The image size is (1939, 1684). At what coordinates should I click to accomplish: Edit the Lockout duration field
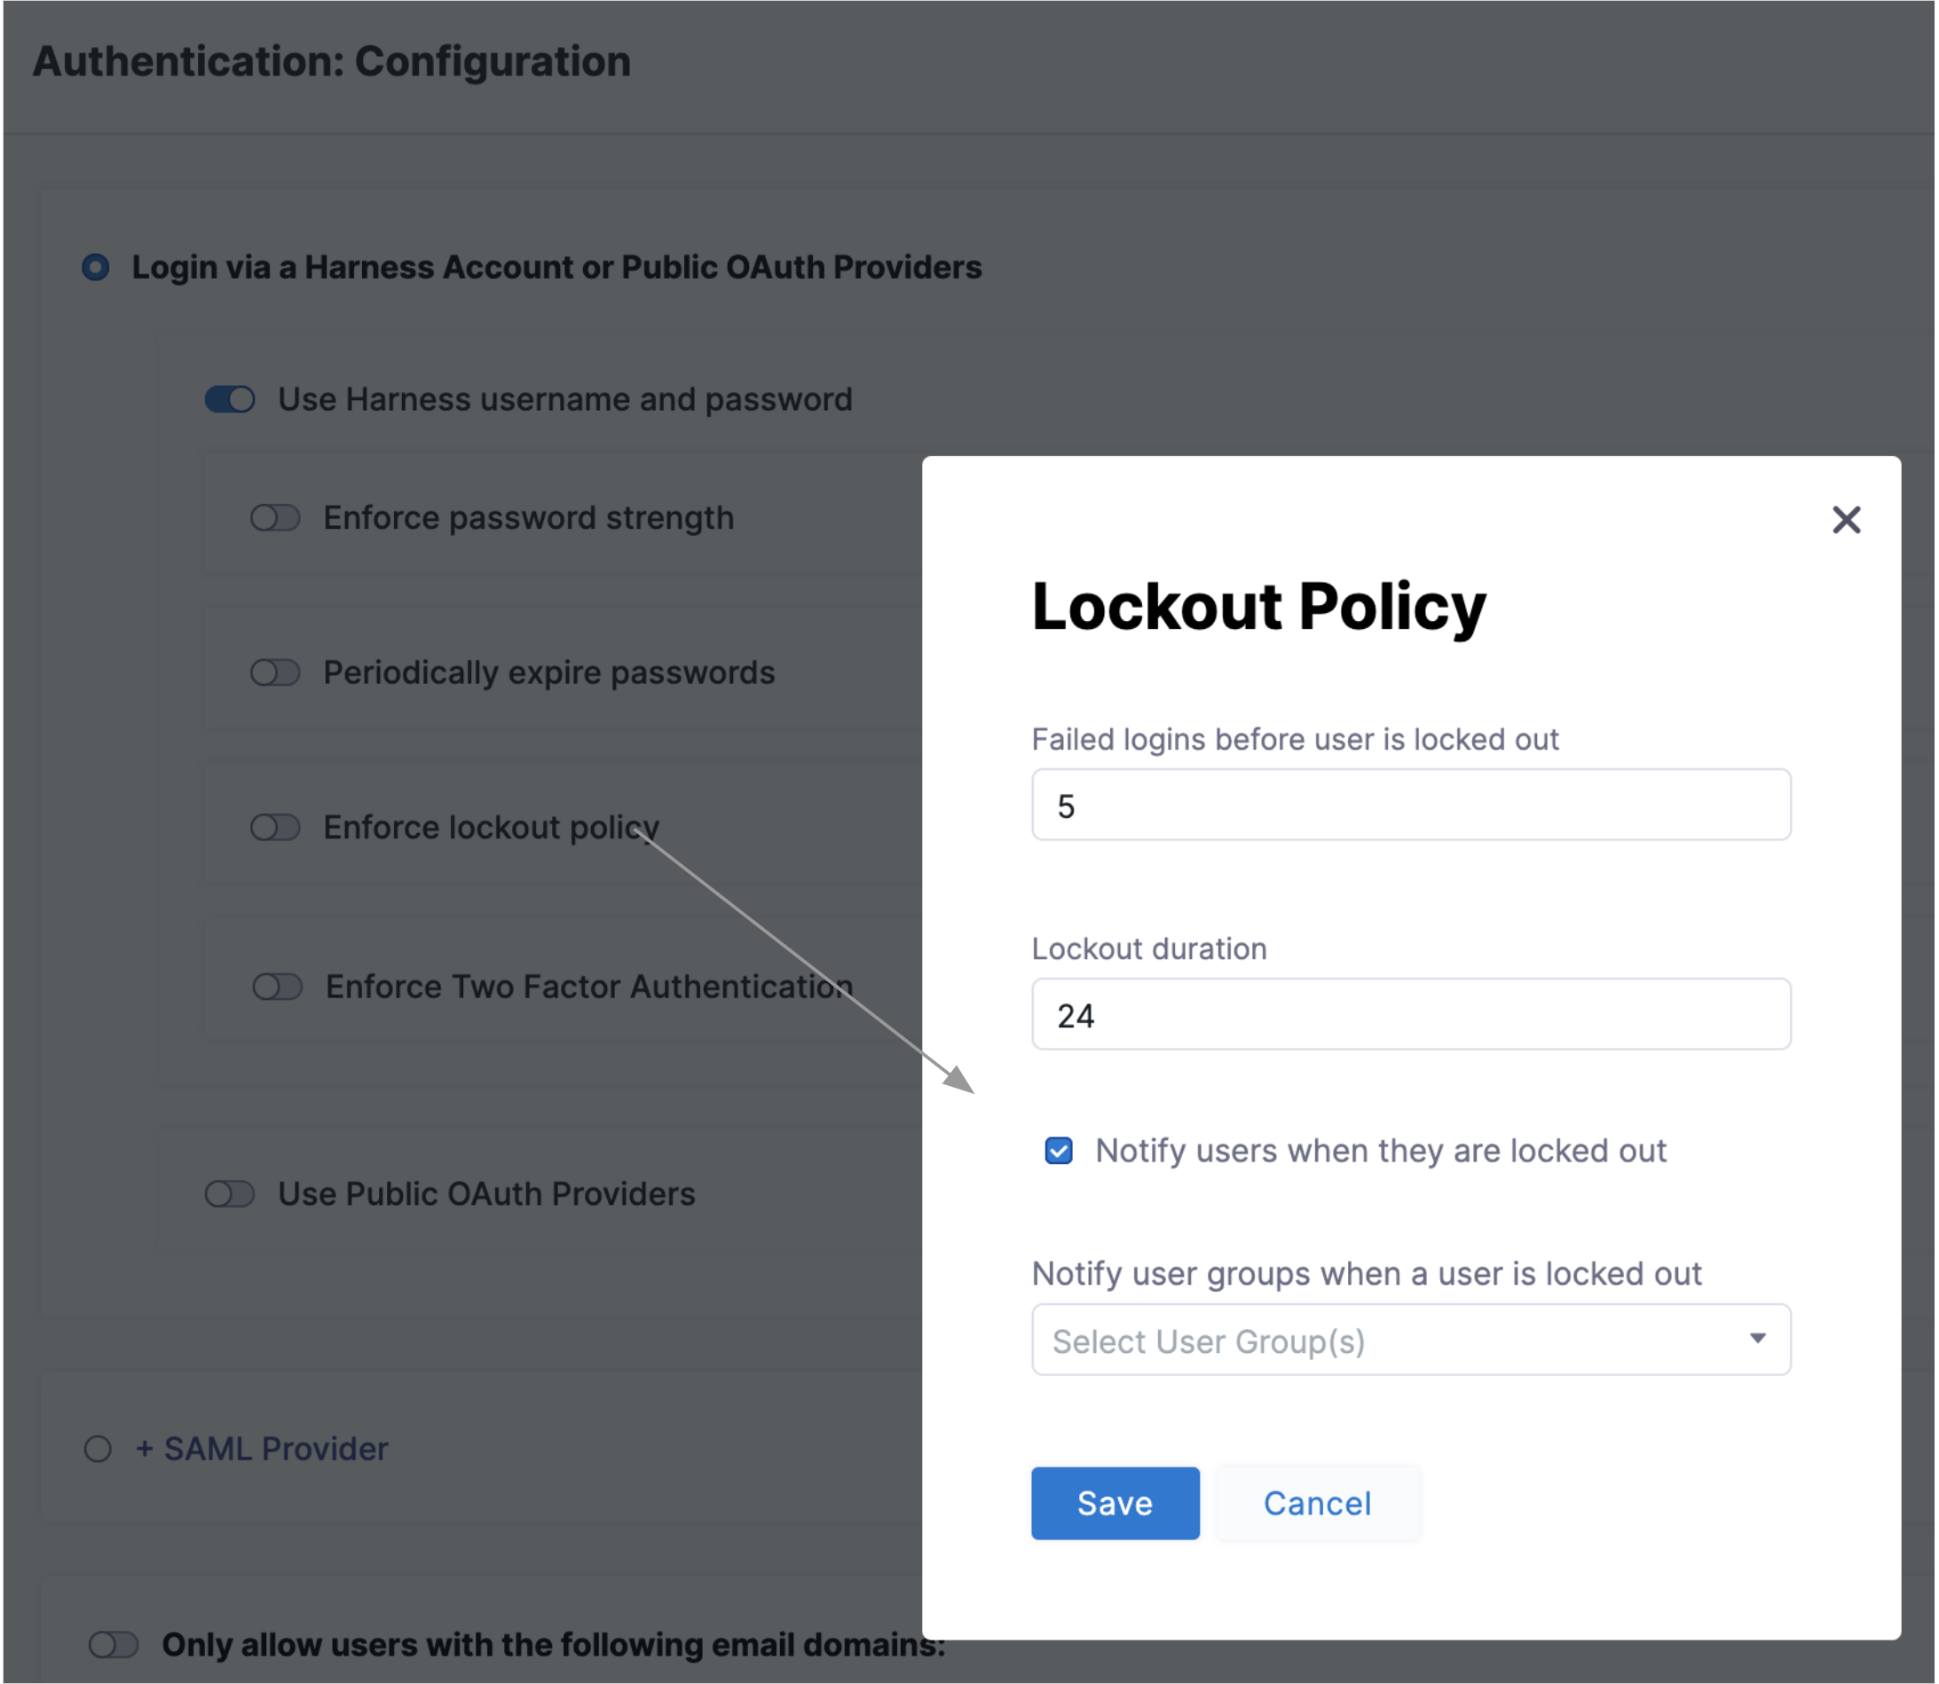[x=1410, y=1015]
